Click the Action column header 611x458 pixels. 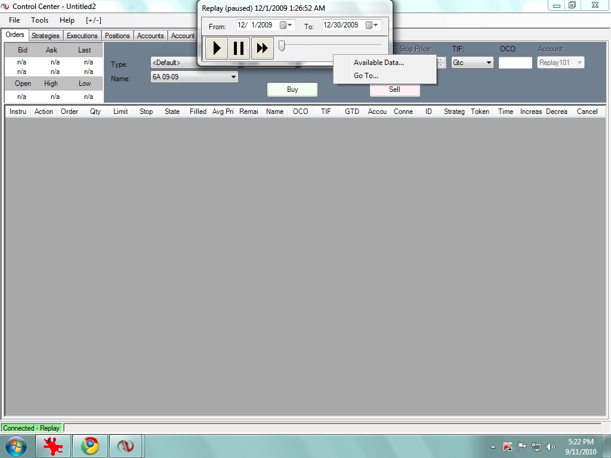click(44, 112)
